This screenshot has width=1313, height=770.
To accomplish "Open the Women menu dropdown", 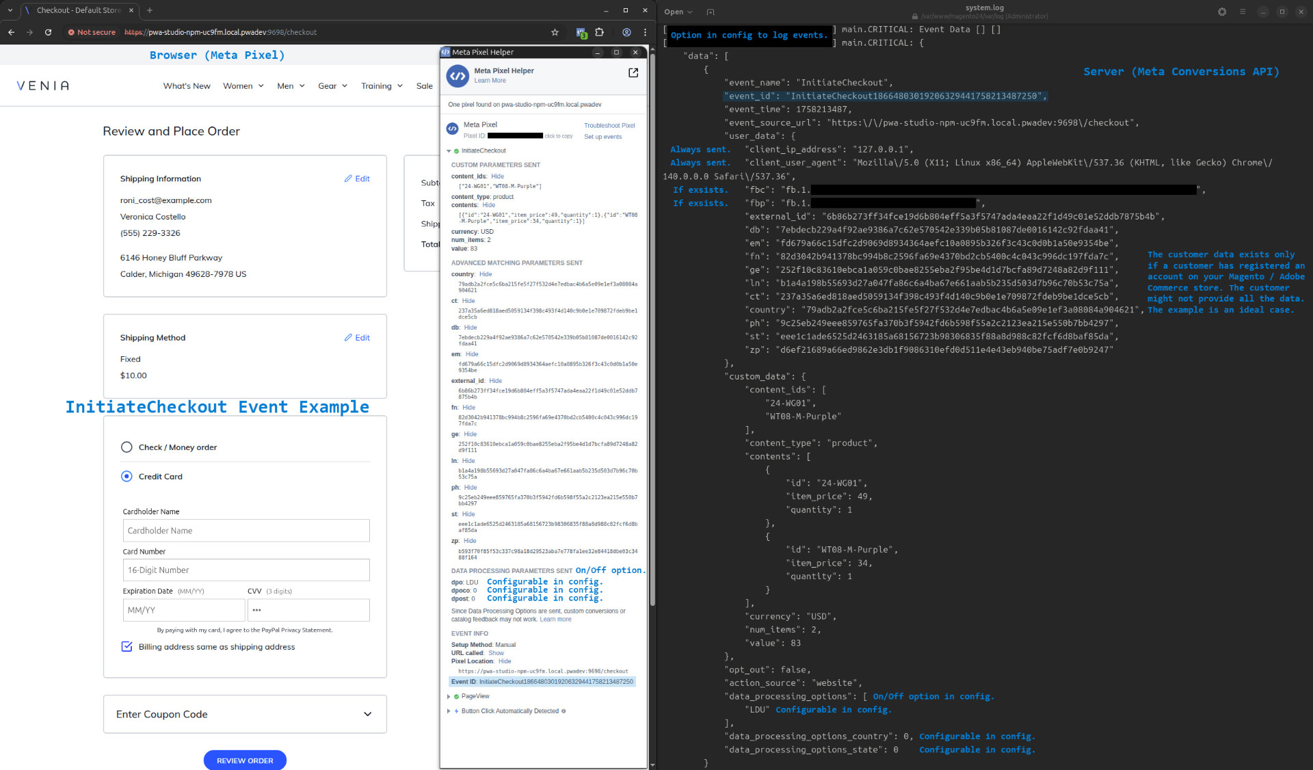I will (243, 86).
